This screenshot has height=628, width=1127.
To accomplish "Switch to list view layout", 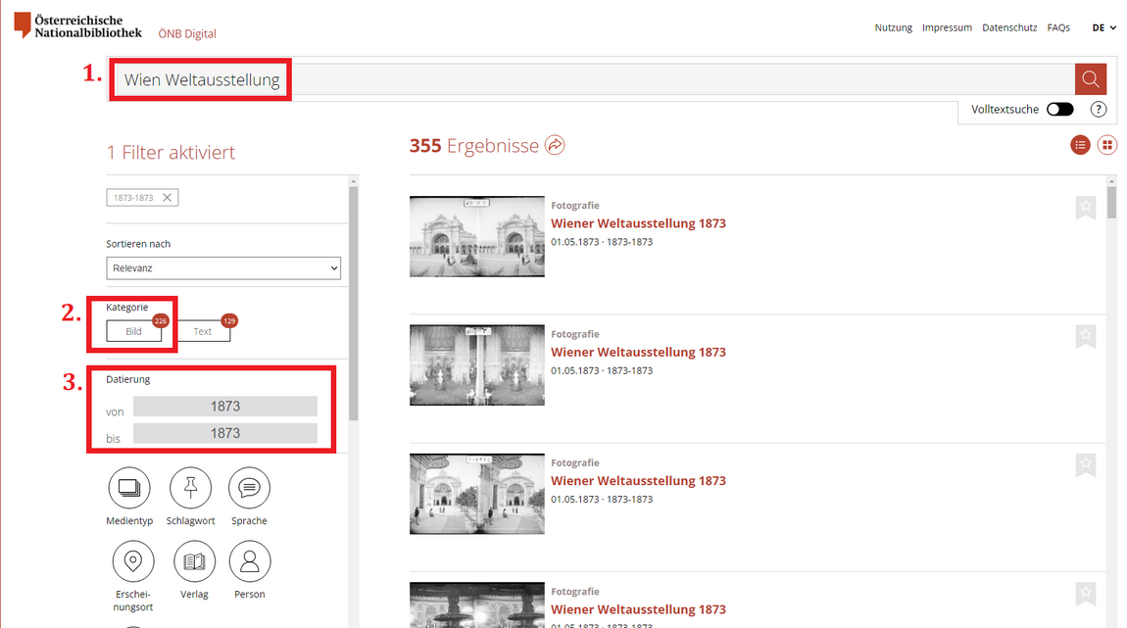I will pos(1080,145).
